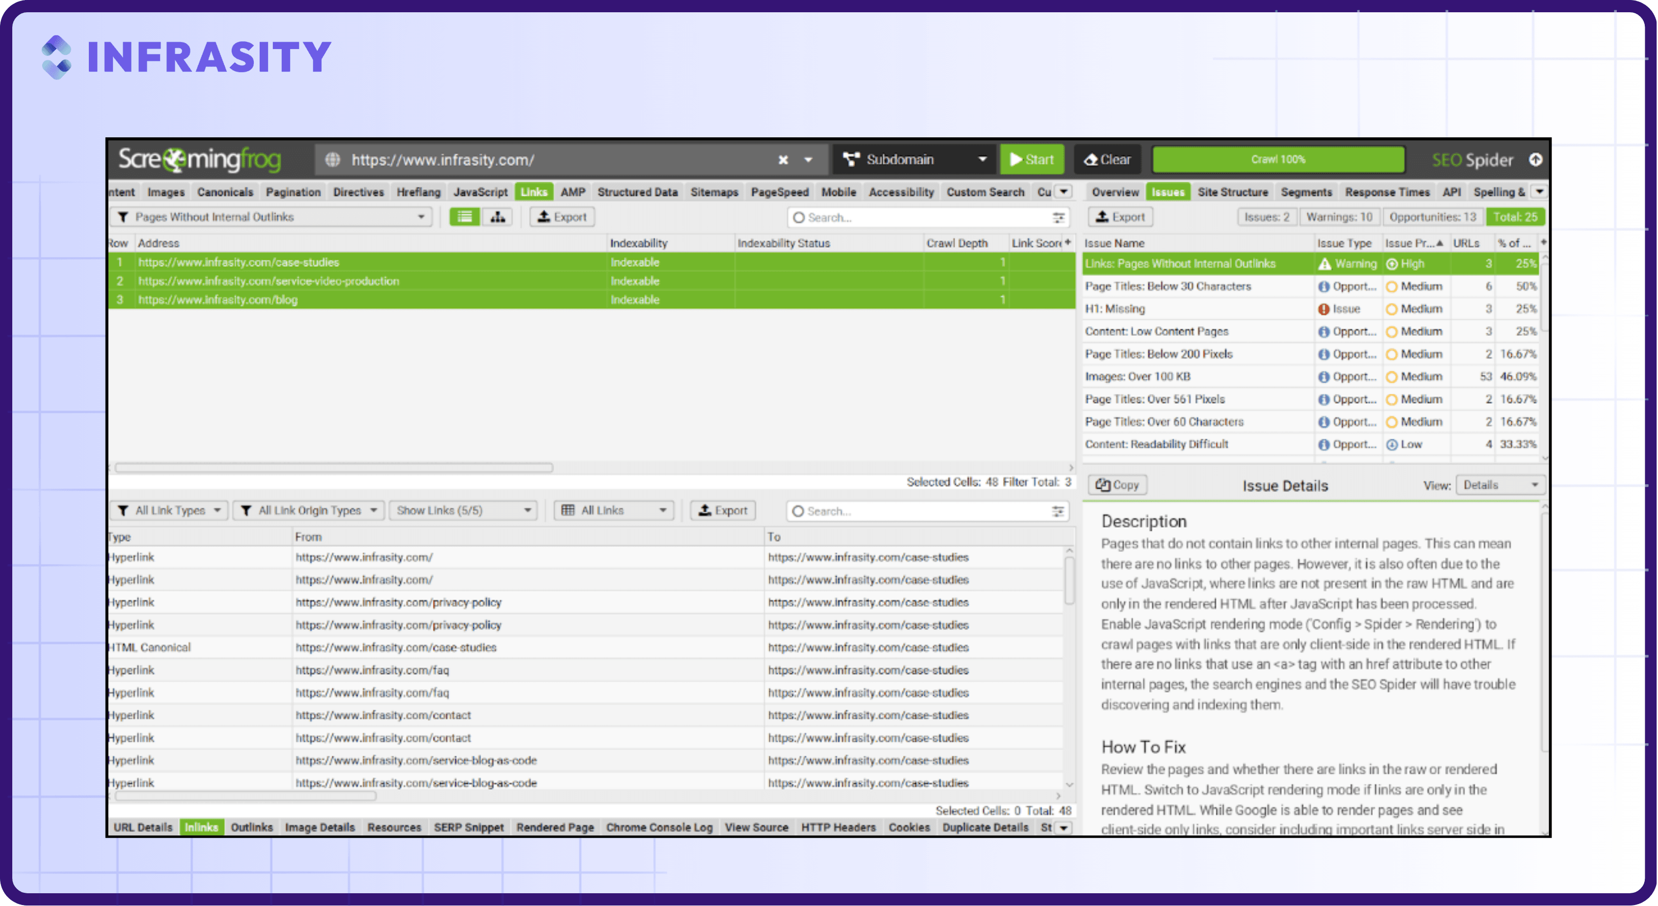Select row with service-video-production URL
The height and width of the screenshot is (906, 1658).
591,281
